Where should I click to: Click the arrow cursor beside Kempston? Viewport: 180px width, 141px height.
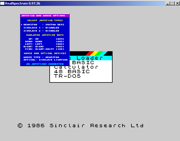(21, 25)
